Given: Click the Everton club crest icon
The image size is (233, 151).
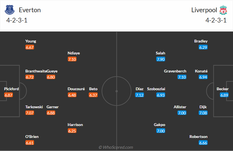Looking at the screenshot, I should 9,10.
